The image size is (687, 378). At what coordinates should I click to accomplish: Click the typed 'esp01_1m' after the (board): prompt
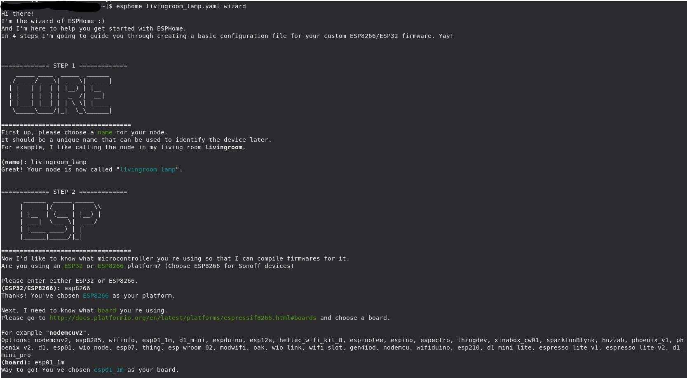(49, 362)
